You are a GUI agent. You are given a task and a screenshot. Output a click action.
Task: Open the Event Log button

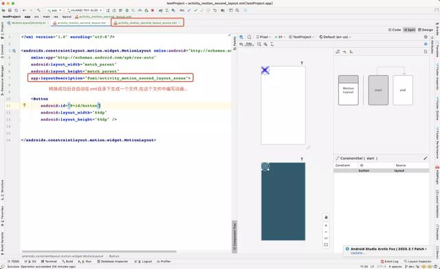click(389, 261)
